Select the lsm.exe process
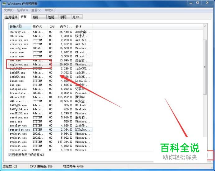This screenshot has width=215, height=171. [x=50, y=85]
